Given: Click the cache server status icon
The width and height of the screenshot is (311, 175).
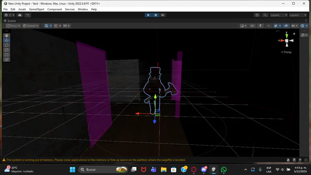Looking at the screenshot, I should point(294,160).
